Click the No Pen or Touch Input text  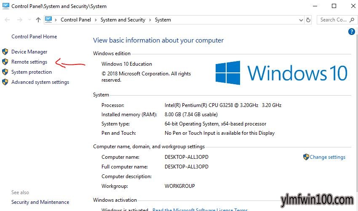219,133
